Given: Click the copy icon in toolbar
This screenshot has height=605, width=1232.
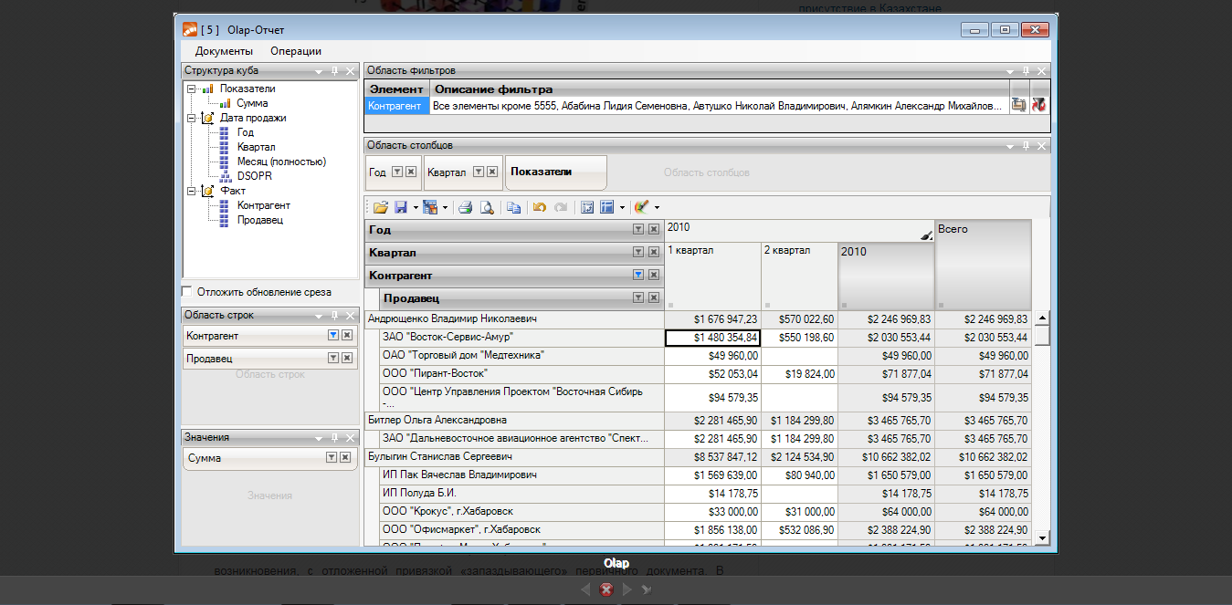Looking at the screenshot, I should 513,208.
